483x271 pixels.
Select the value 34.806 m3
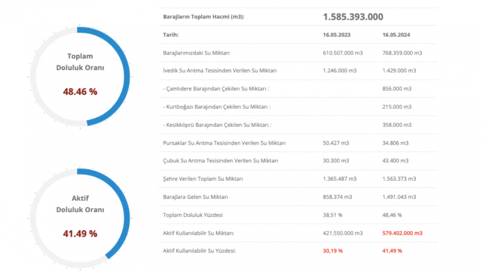[396, 143]
